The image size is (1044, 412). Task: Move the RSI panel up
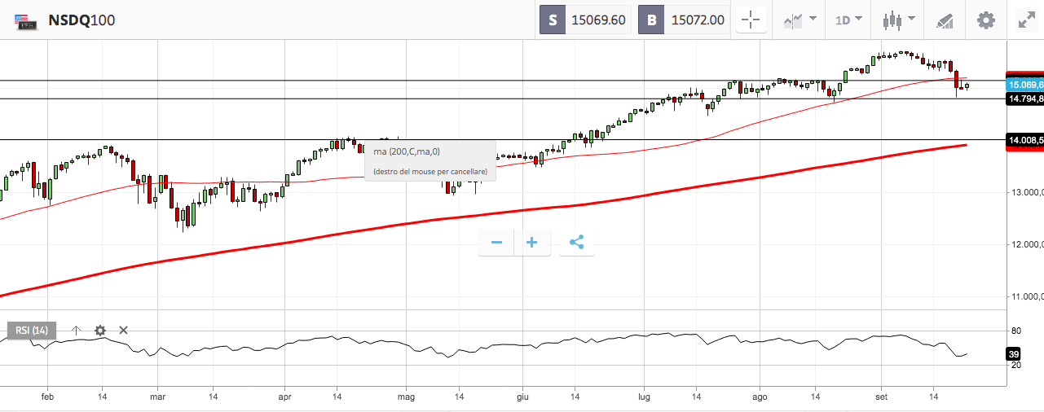pyautogui.click(x=76, y=331)
